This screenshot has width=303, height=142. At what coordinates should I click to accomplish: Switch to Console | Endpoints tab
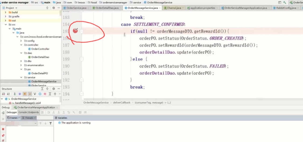29,112
